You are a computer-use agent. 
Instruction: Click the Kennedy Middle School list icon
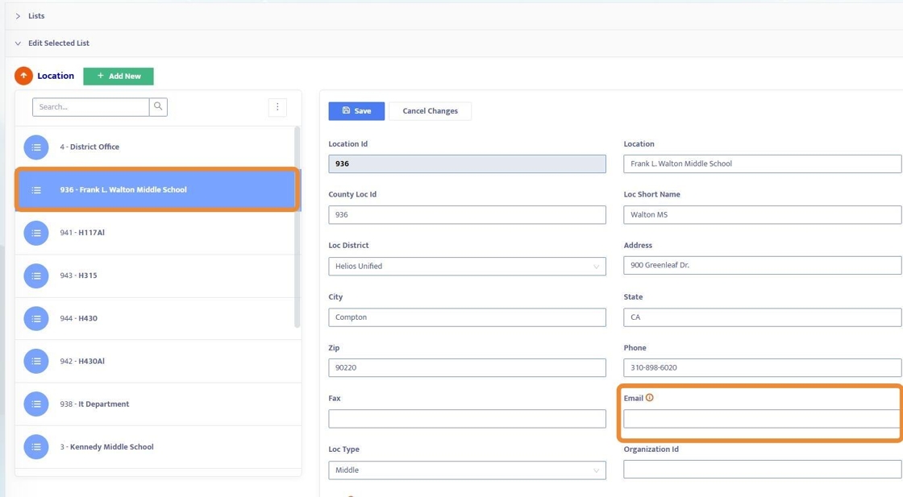point(36,447)
